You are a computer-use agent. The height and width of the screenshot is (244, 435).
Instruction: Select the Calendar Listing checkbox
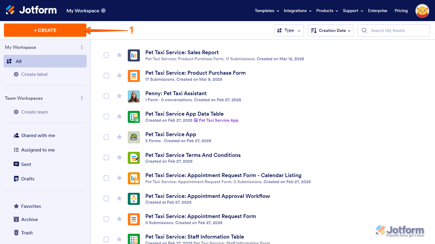click(106, 178)
